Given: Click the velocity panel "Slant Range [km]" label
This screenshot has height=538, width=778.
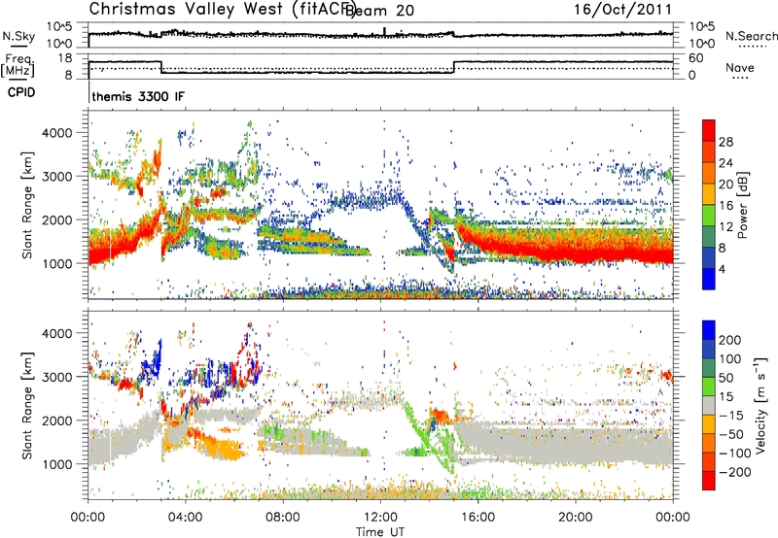Looking at the screenshot, I should point(28,405).
